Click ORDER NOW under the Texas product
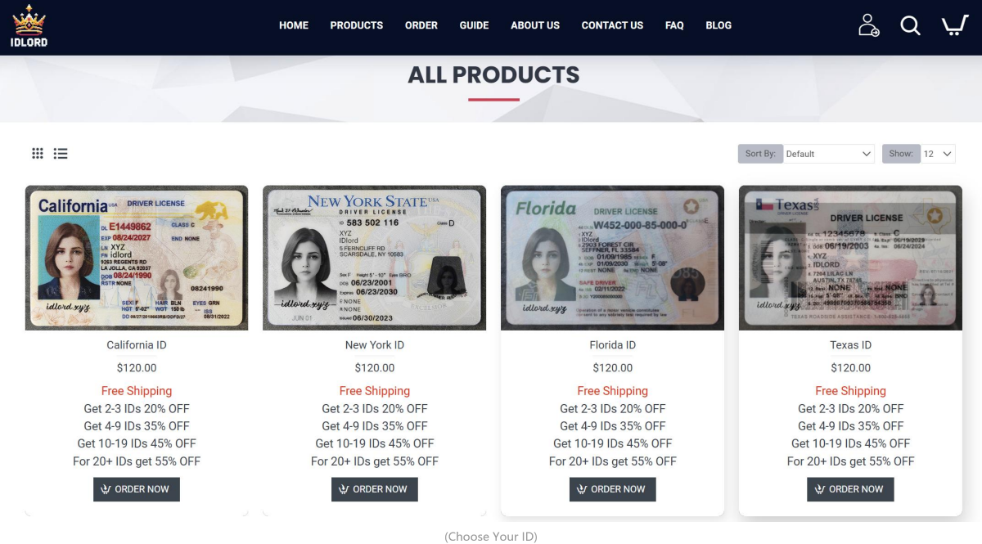The height and width of the screenshot is (544, 982). pyautogui.click(x=850, y=489)
